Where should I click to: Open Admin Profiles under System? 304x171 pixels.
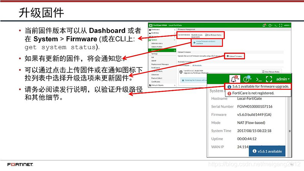157,47
